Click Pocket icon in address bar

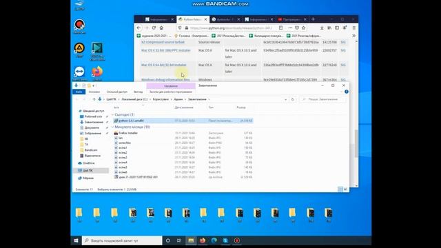(x=297, y=28)
